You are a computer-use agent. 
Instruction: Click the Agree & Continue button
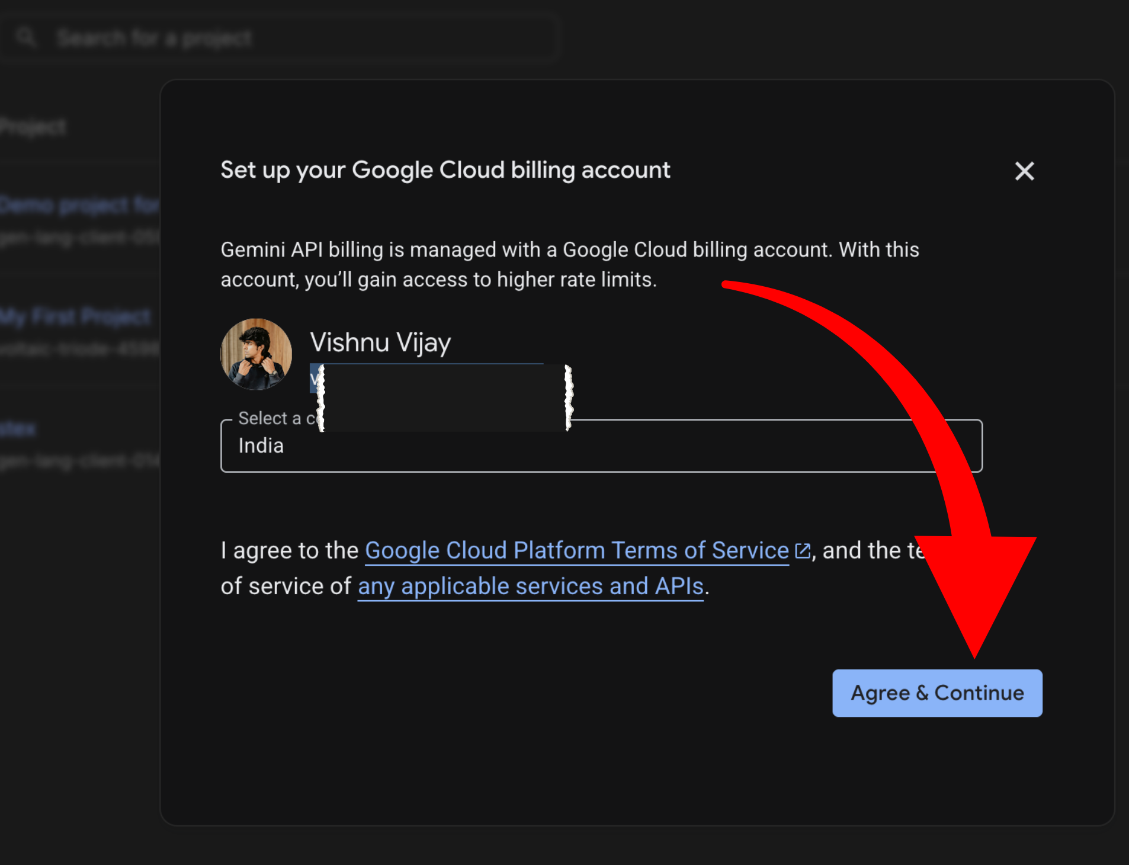coord(937,693)
